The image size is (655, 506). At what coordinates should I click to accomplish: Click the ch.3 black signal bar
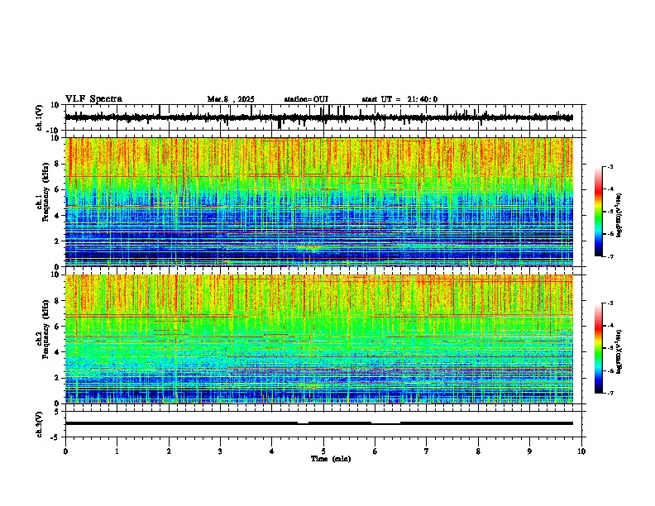pos(318,423)
